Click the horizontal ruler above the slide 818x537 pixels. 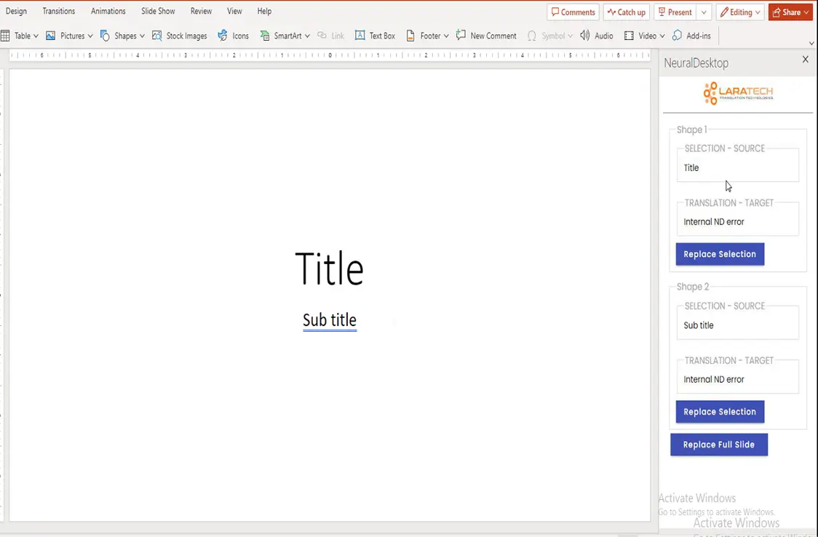click(330, 55)
